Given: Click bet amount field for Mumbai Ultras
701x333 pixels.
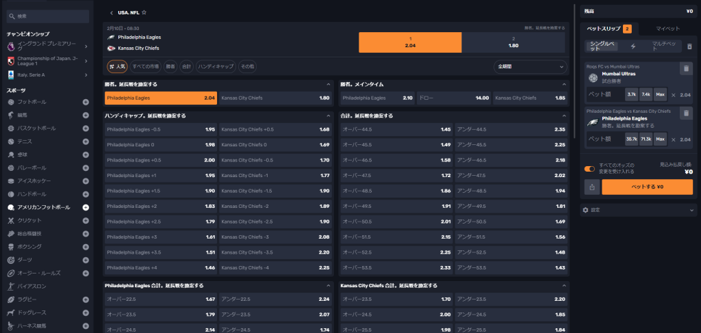Looking at the screenshot, I should pyautogui.click(x=605, y=94).
